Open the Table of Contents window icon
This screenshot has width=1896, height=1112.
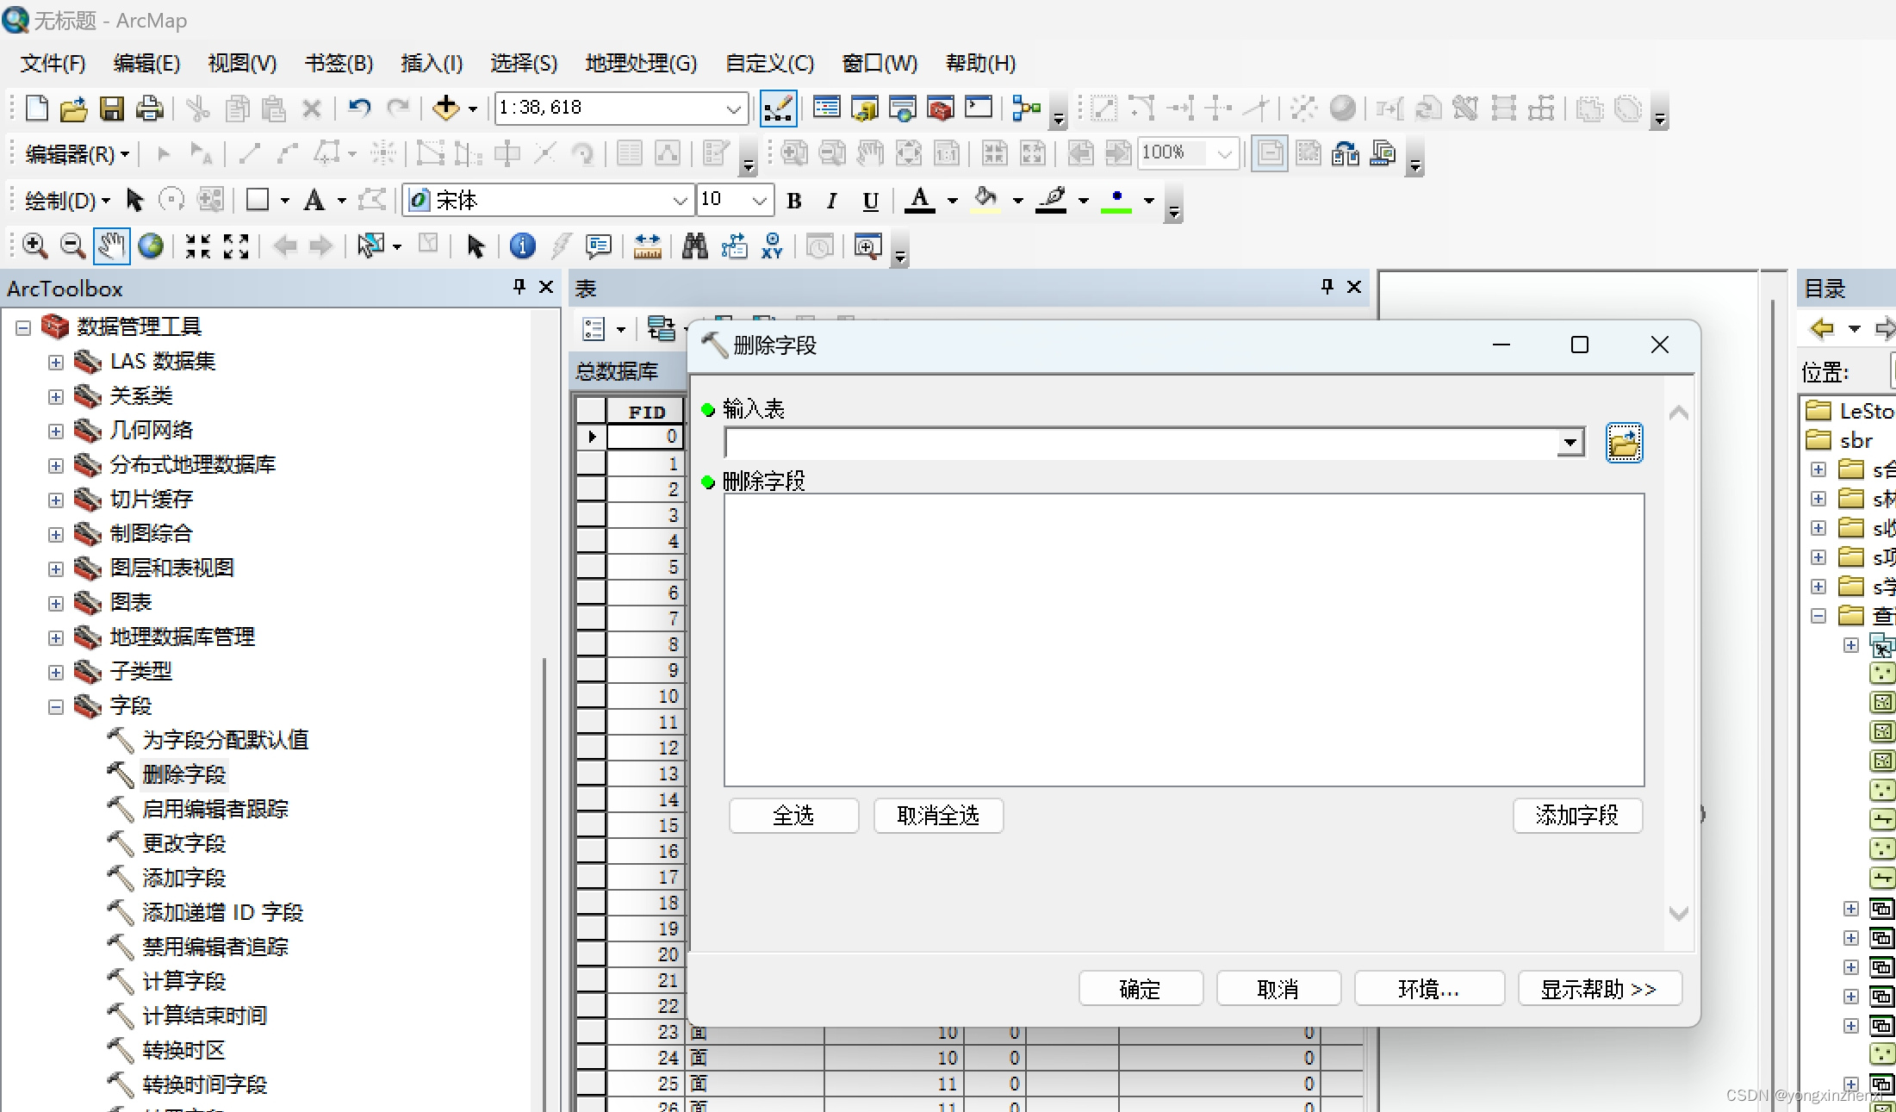(827, 109)
